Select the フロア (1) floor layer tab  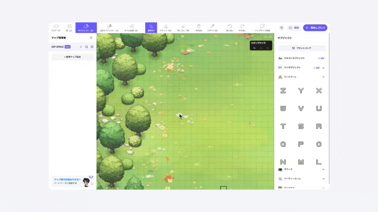[56, 28]
